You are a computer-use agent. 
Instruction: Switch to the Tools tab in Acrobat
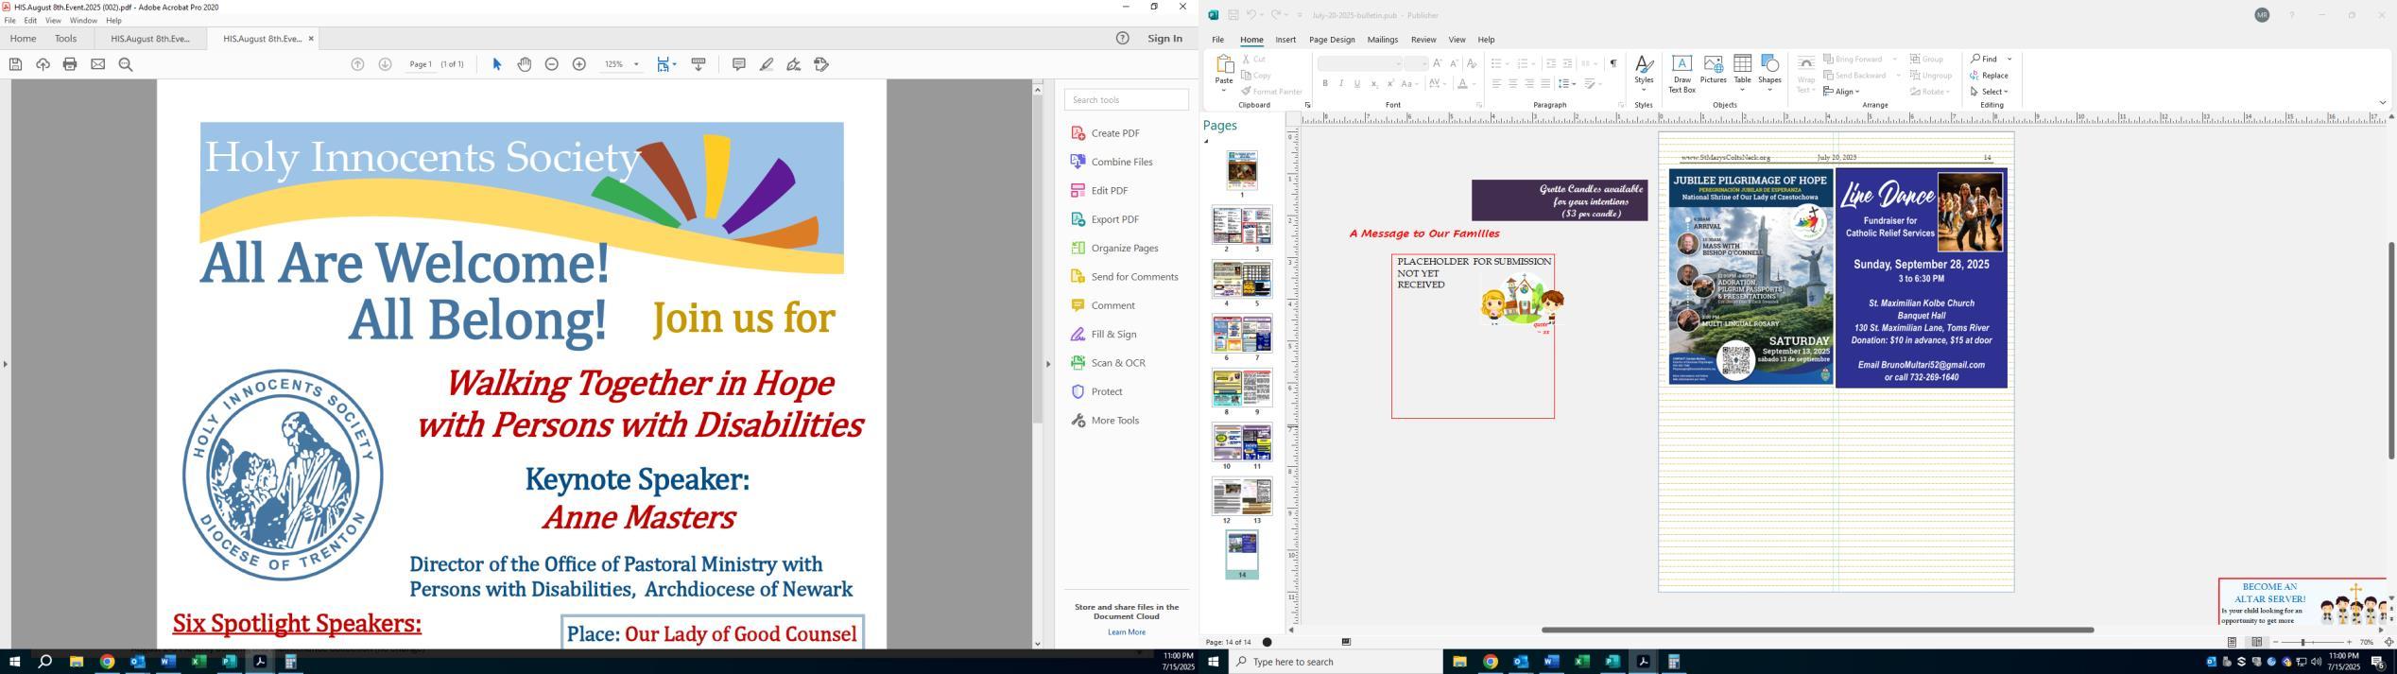click(65, 39)
